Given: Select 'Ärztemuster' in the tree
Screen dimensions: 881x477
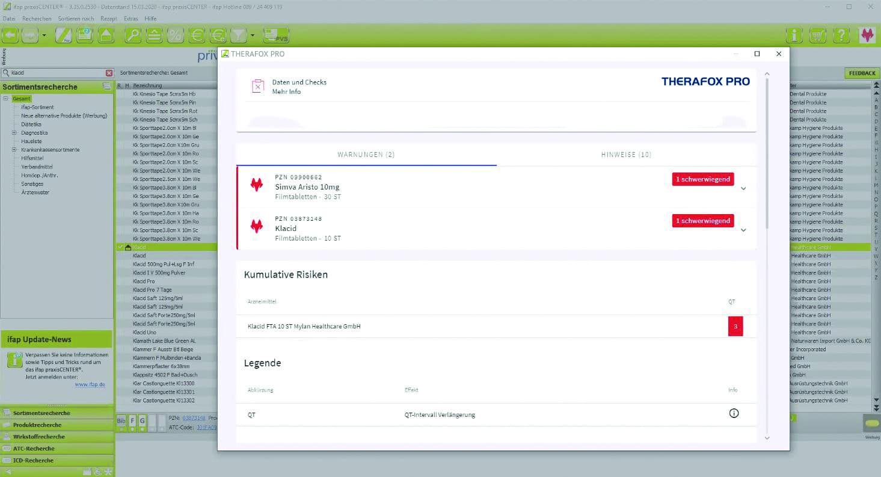Looking at the screenshot, I should [x=35, y=192].
